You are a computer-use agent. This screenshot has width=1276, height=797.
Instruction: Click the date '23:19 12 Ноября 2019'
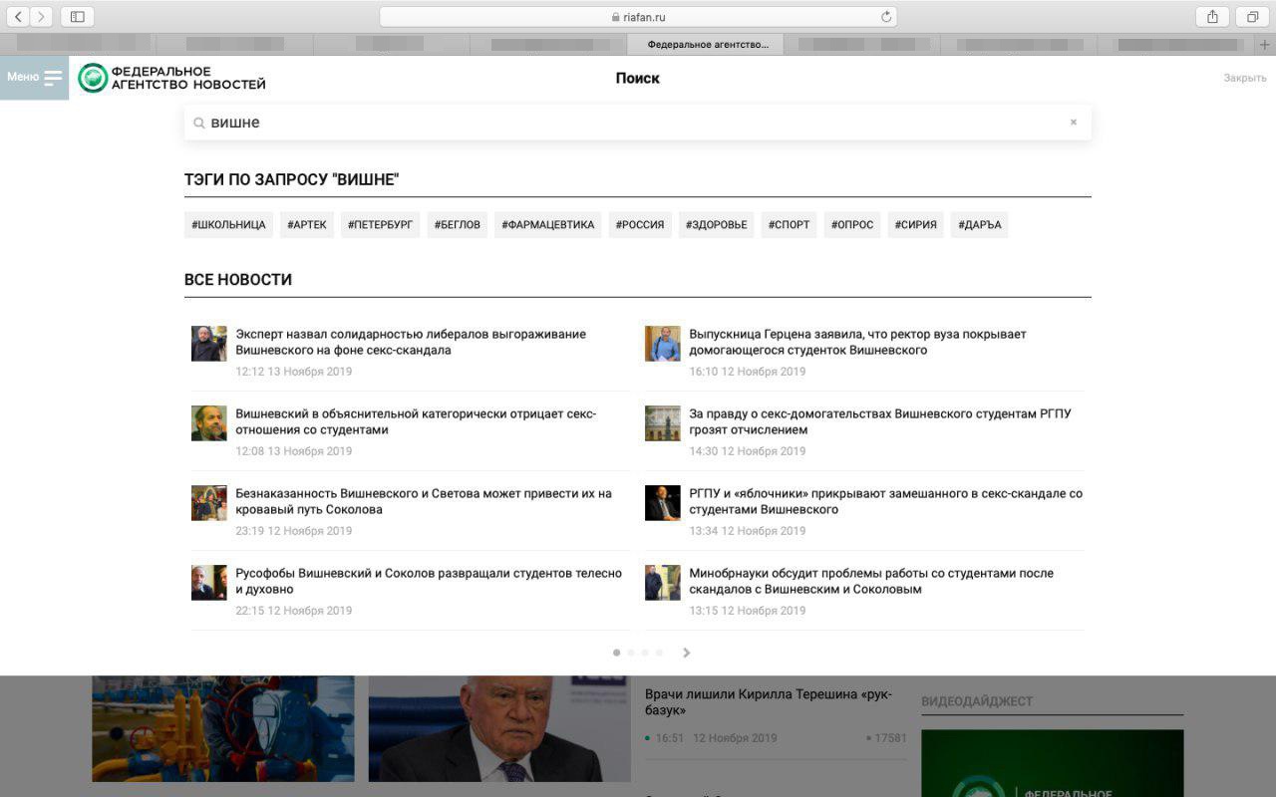pos(294,531)
